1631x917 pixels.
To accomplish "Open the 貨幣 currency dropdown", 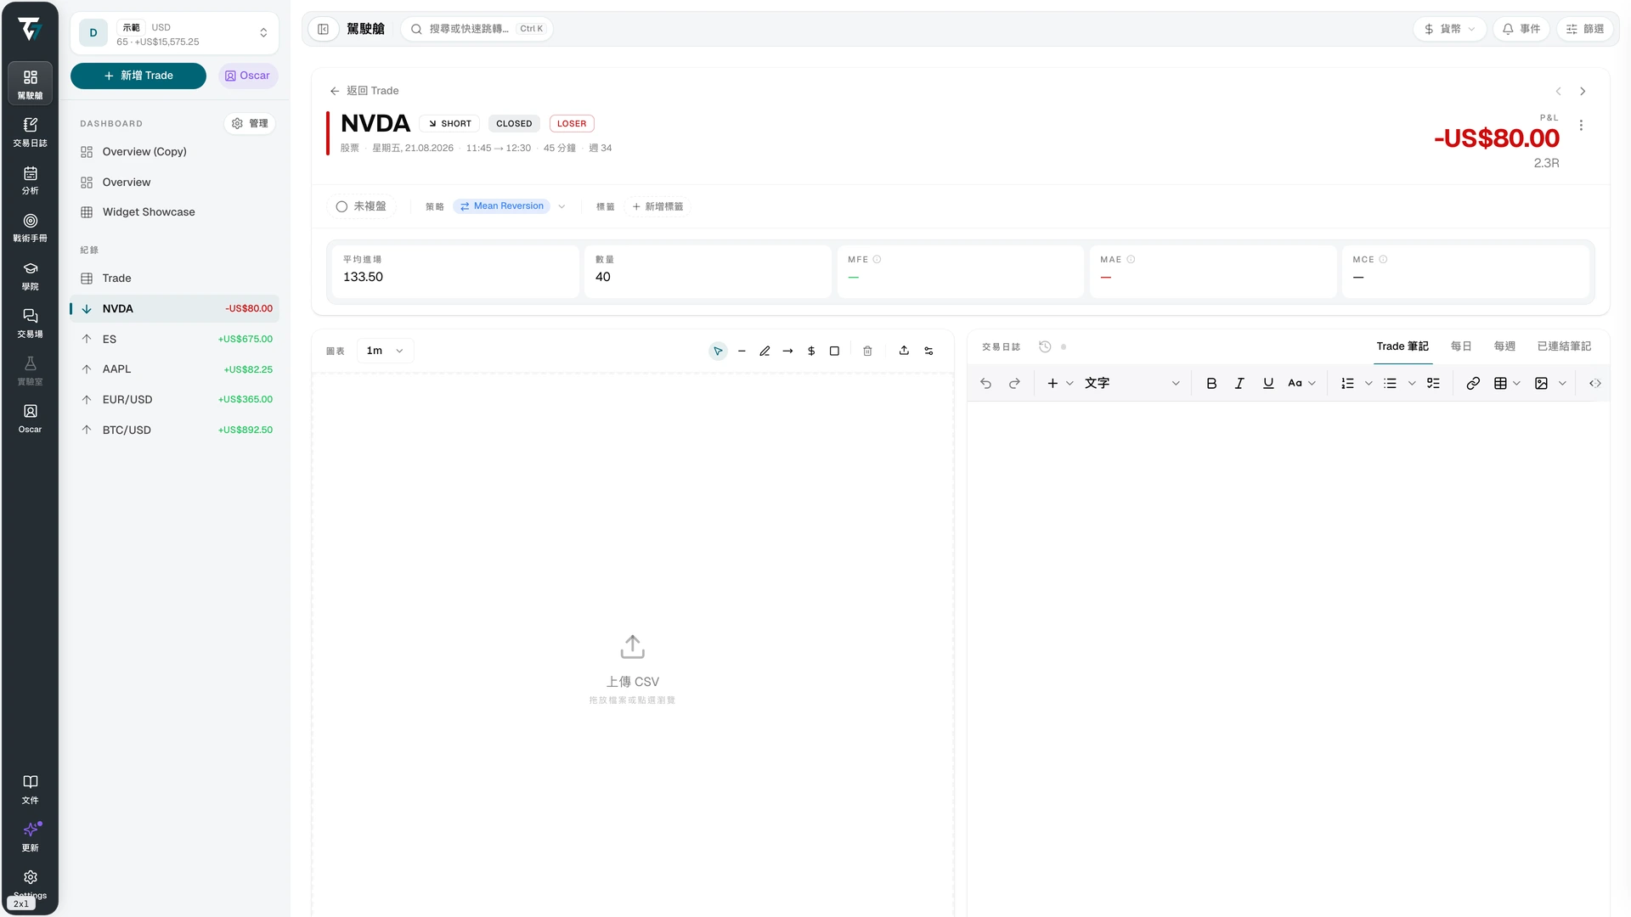I will click(1450, 29).
